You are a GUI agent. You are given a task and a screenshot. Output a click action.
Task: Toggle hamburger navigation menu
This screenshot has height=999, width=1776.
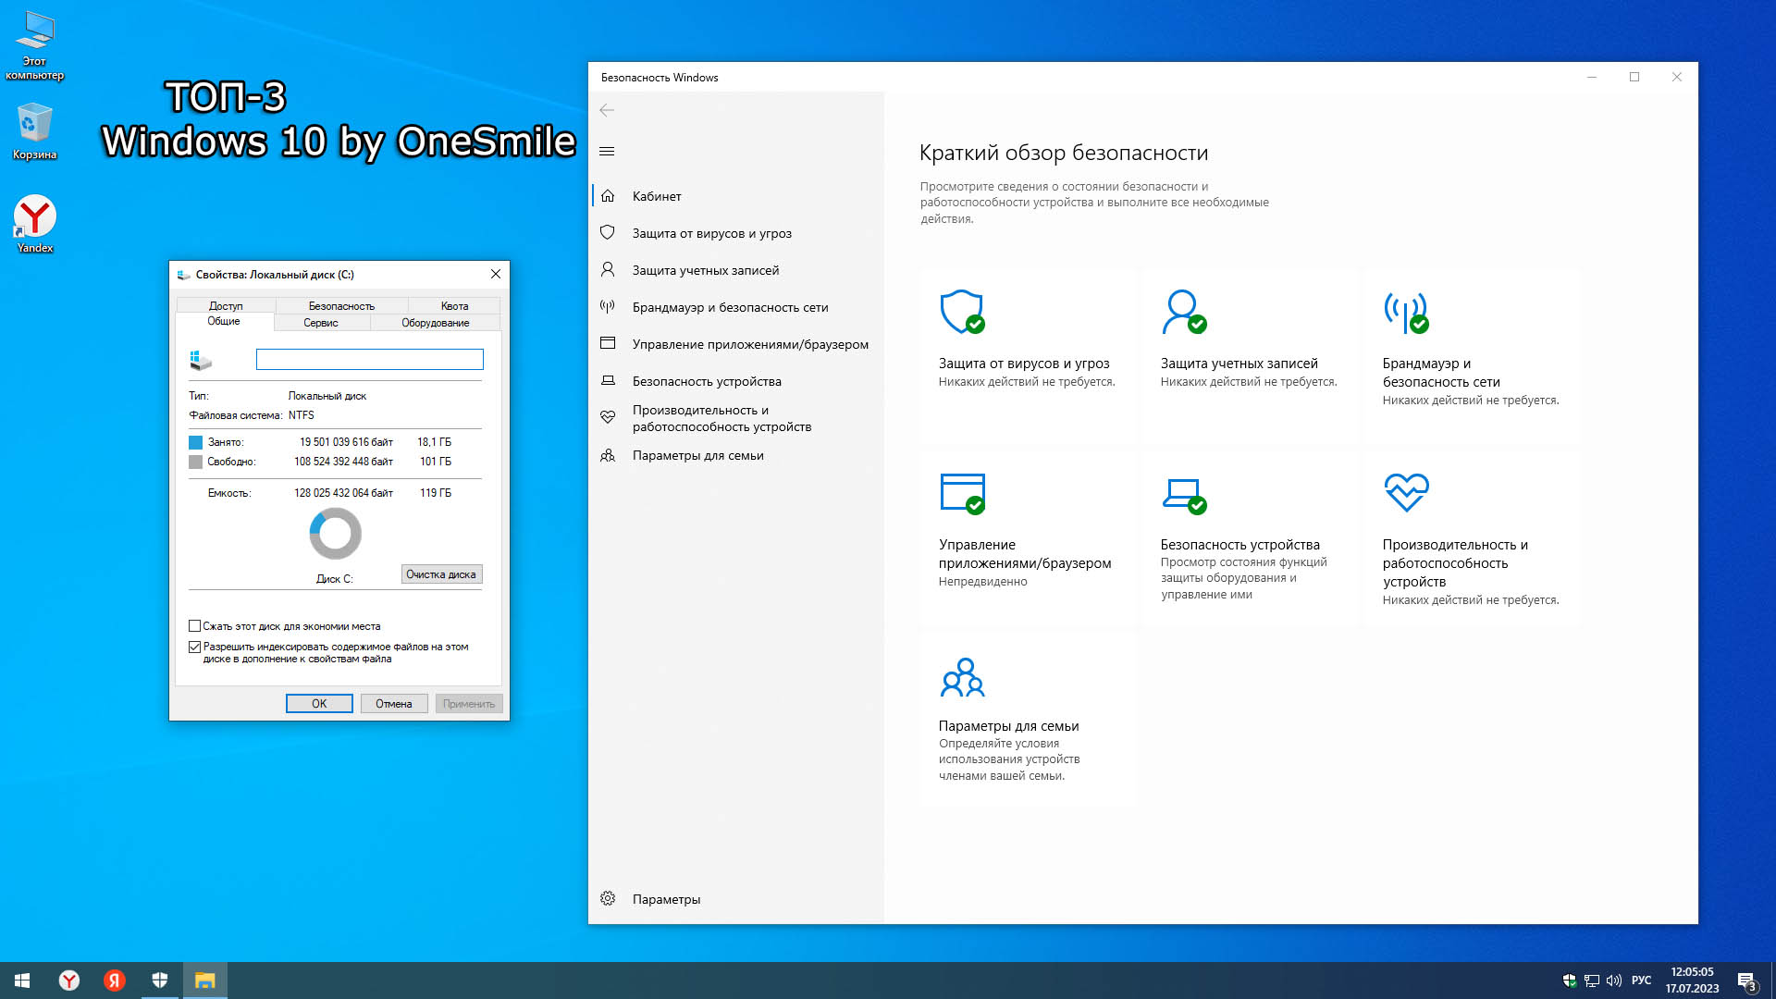pos(607,151)
